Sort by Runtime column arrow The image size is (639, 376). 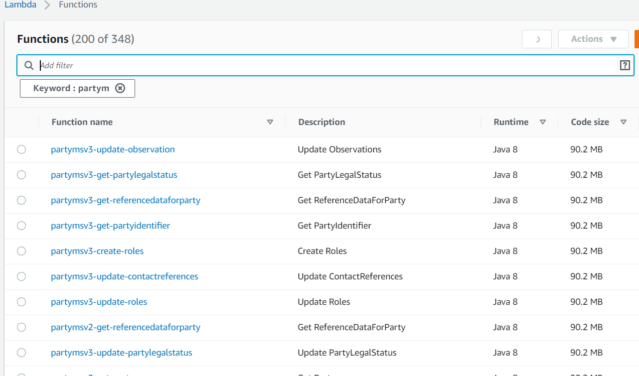coord(543,122)
